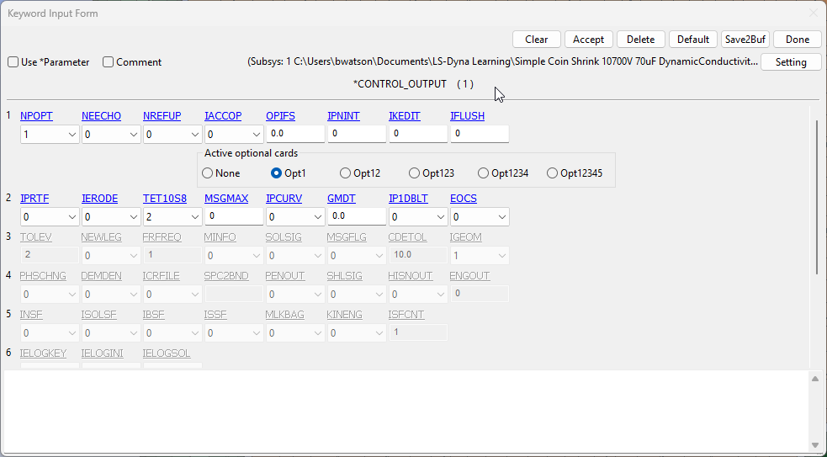Open the IPRTF field help link
The width and height of the screenshot is (827, 457).
34,199
